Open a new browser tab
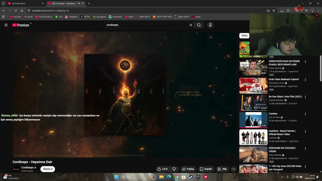The width and height of the screenshot is (322, 181). click(x=89, y=3)
